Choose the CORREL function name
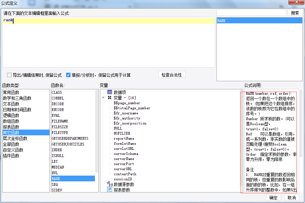 [73, 98]
